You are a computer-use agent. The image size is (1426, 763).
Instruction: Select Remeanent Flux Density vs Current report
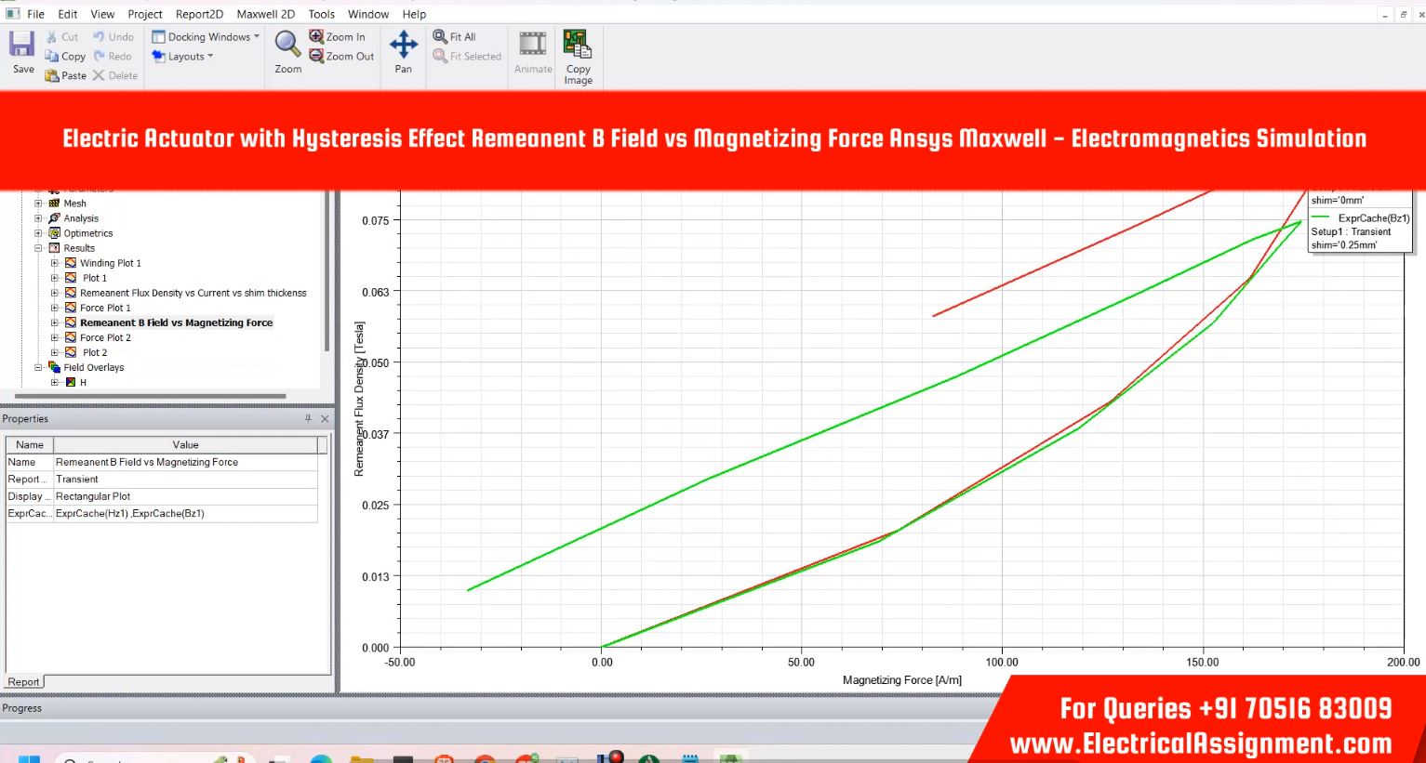pos(193,293)
